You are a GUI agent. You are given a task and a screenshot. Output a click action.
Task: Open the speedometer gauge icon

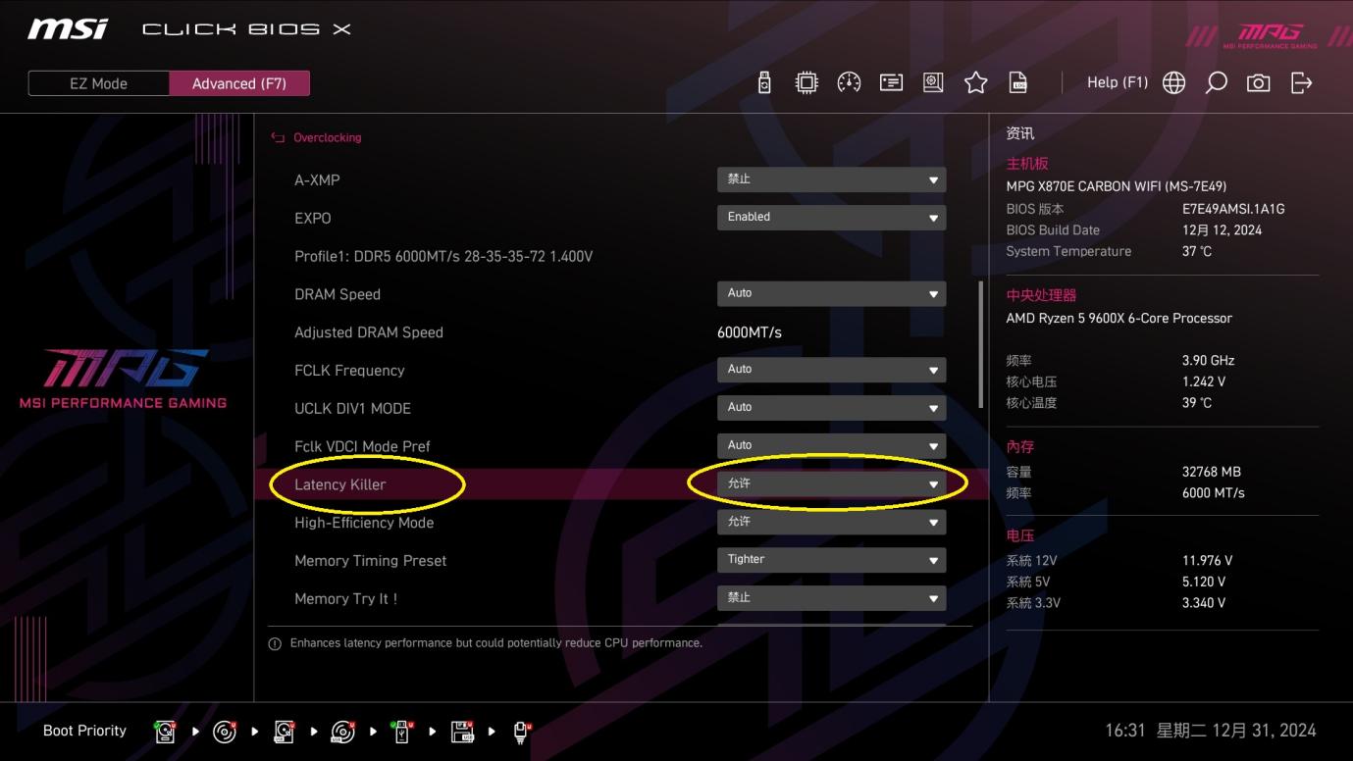(849, 83)
